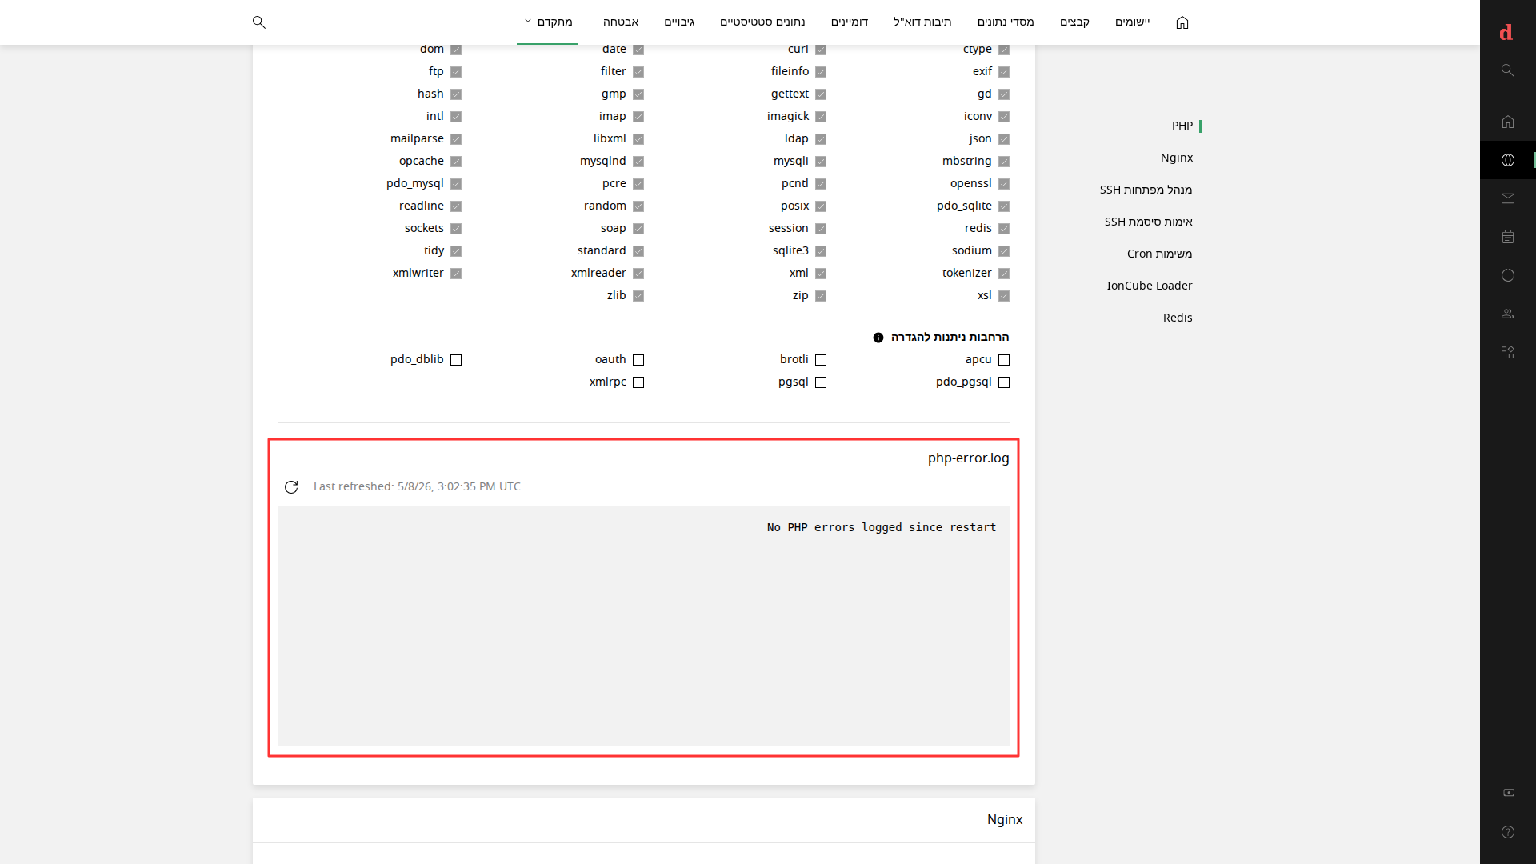Enable the apcu extension checkbox
The height and width of the screenshot is (864, 1536).
coord(1004,360)
